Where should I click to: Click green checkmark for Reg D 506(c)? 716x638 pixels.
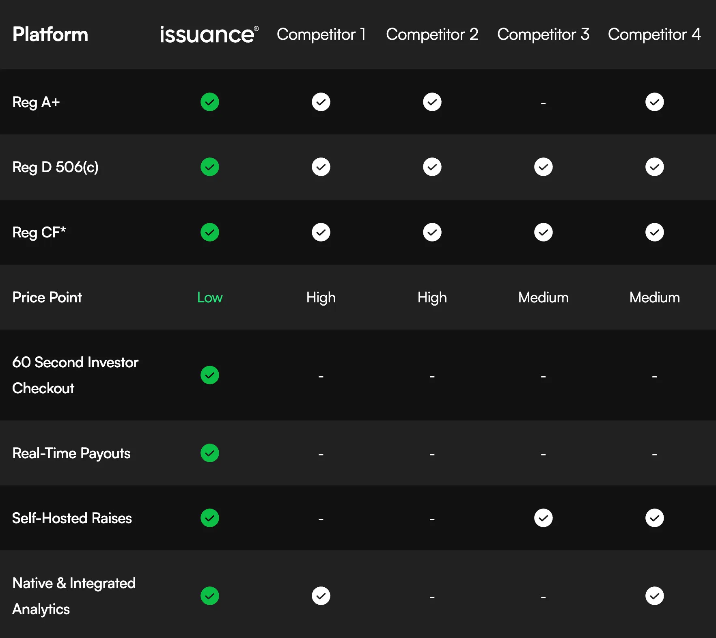(x=210, y=167)
